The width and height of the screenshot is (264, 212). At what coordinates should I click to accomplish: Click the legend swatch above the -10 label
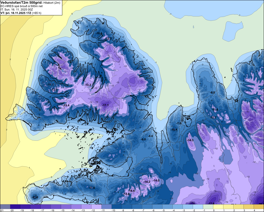pyautogui.click(x=117, y=207)
